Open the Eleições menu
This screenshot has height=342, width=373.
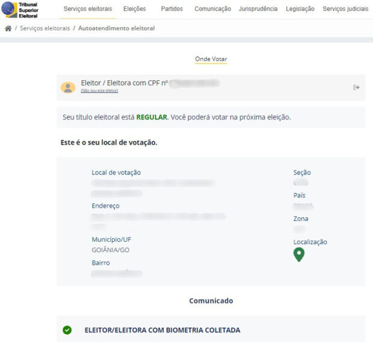tap(134, 9)
